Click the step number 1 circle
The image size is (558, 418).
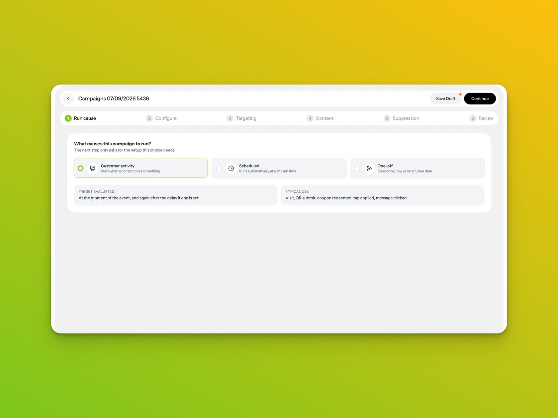[68, 118]
